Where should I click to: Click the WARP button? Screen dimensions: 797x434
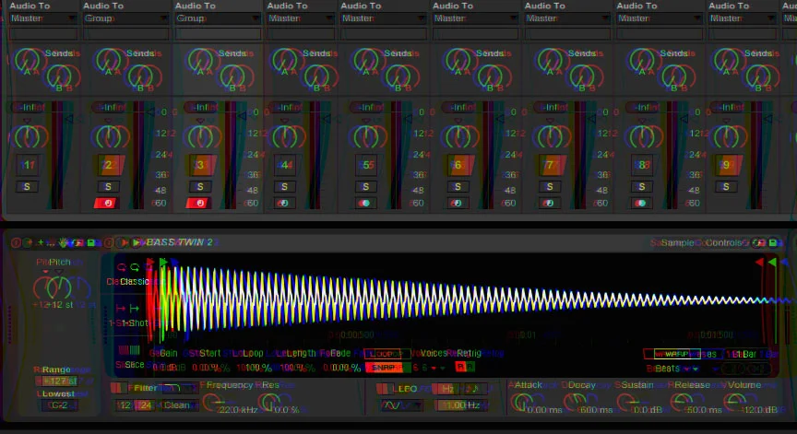[x=676, y=354]
